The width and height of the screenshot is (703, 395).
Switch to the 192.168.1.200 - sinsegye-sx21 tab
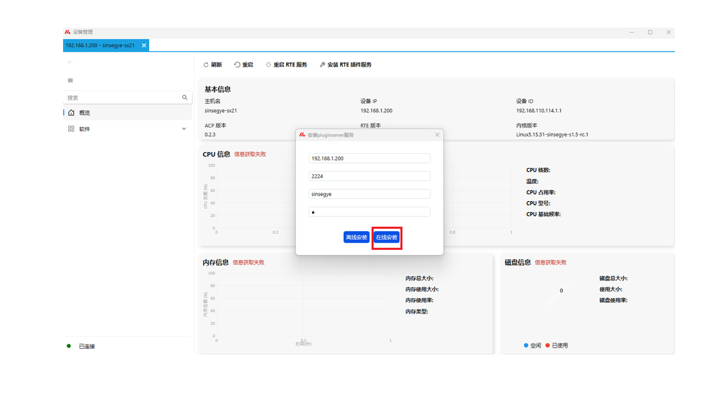[100, 45]
